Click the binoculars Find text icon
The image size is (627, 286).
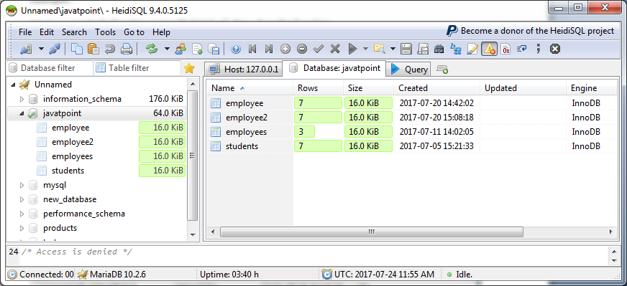439,49
